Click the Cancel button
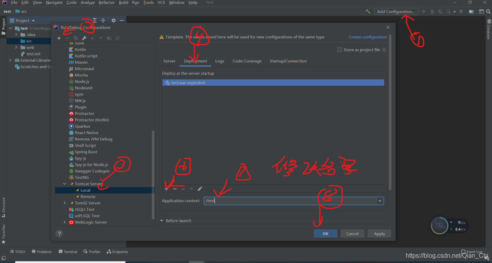Screen dimensions: 492x263 click(x=352, y=234)
